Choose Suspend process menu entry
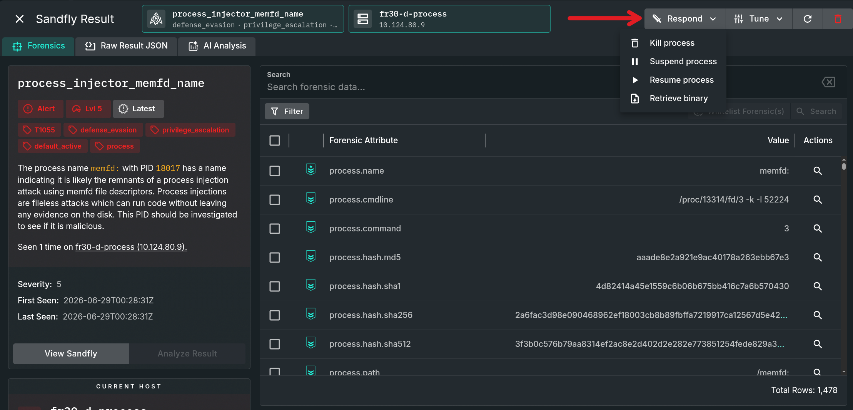The image size is (853, 410). [673, 62]
